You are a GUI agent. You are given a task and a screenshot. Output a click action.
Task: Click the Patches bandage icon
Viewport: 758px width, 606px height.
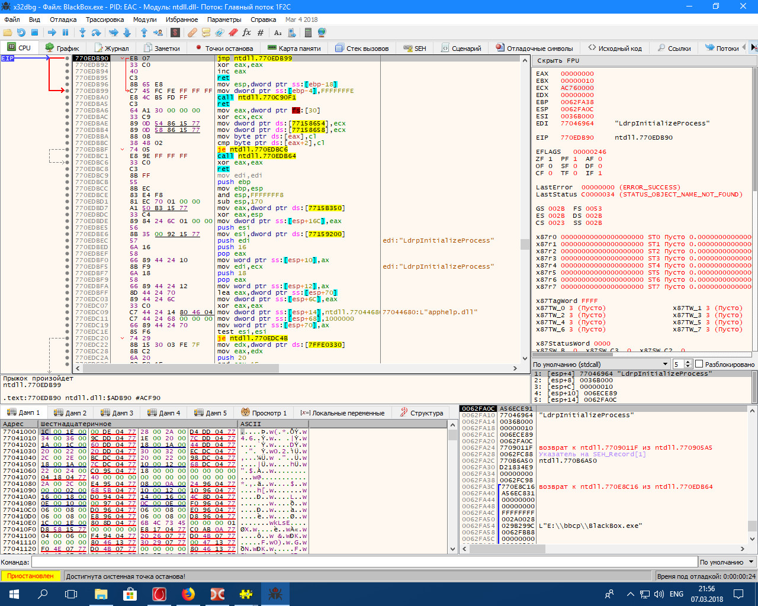192,33
